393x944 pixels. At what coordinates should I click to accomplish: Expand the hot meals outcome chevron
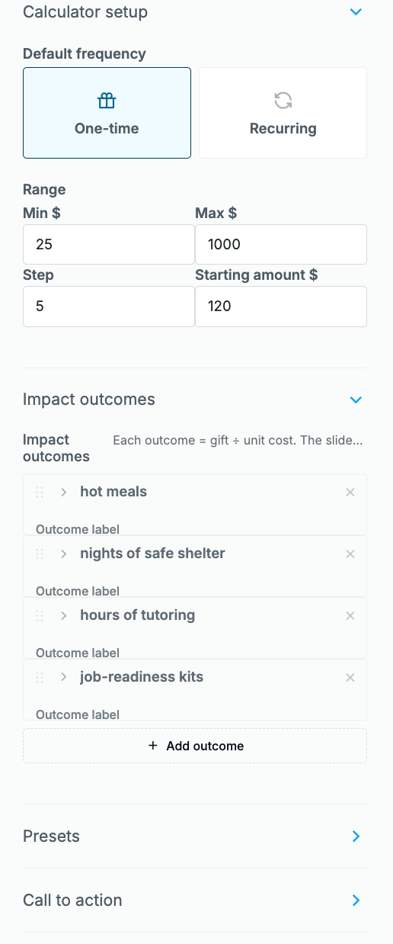tap(64, 492)
